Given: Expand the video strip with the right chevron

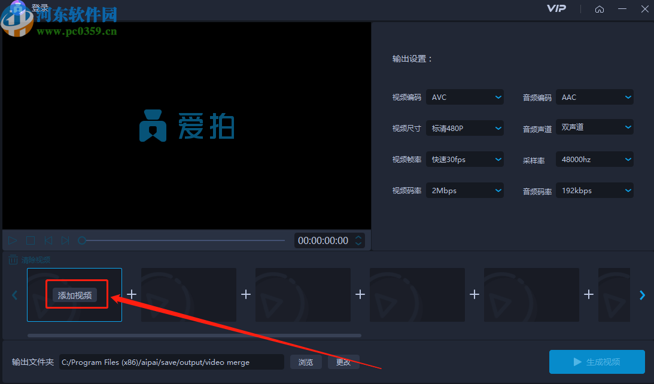Looking at the screenshot, I should tap(642, 295).
